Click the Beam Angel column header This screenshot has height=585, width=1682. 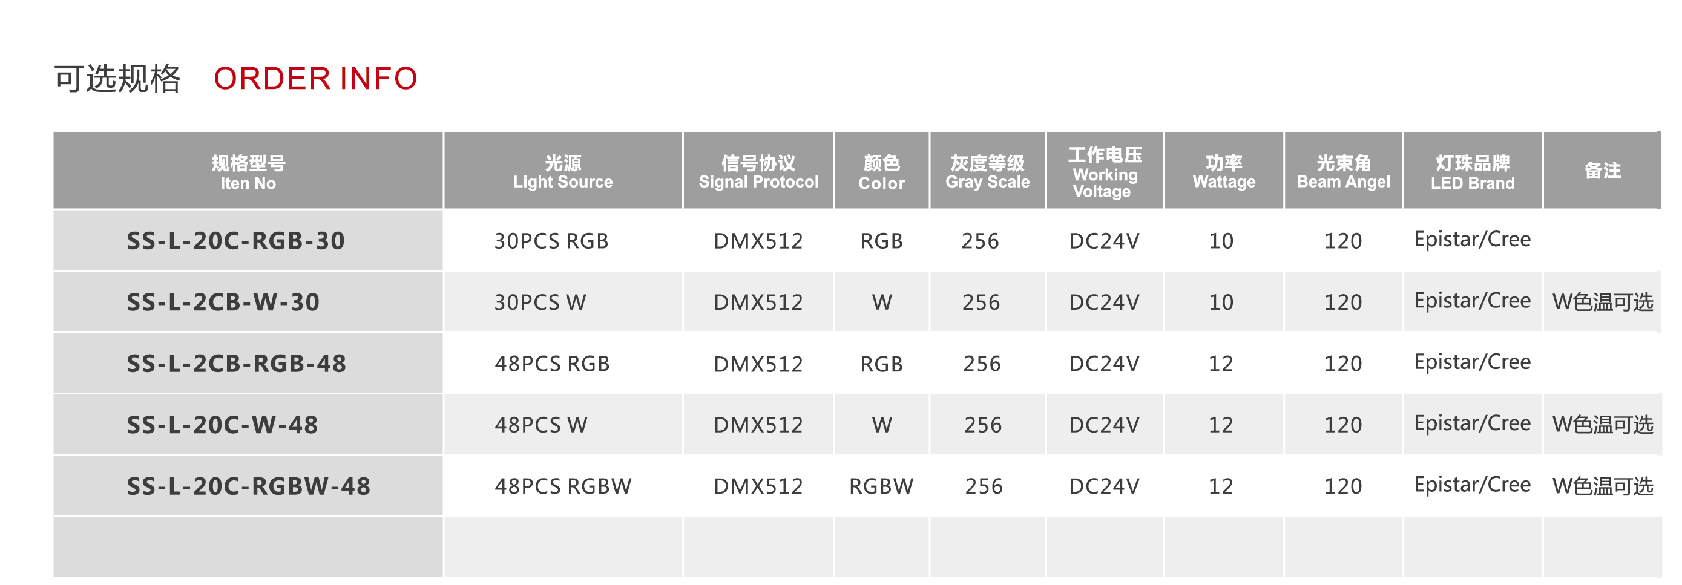point(1343,172)
